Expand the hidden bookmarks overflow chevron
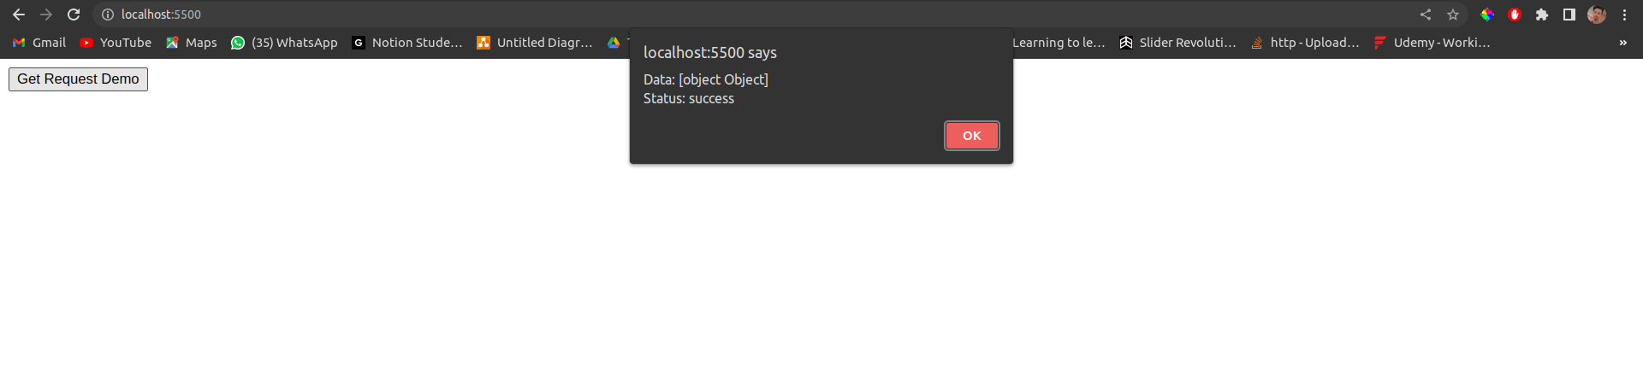 [x=1622, y=43]
